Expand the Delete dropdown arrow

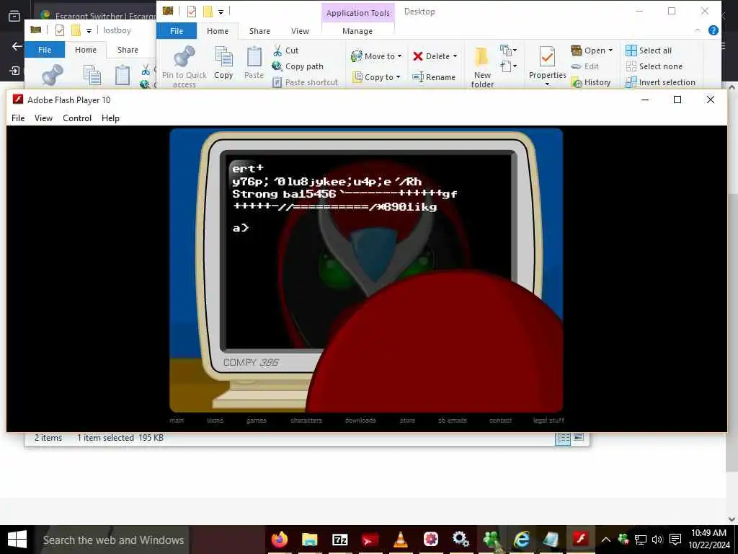455,56
